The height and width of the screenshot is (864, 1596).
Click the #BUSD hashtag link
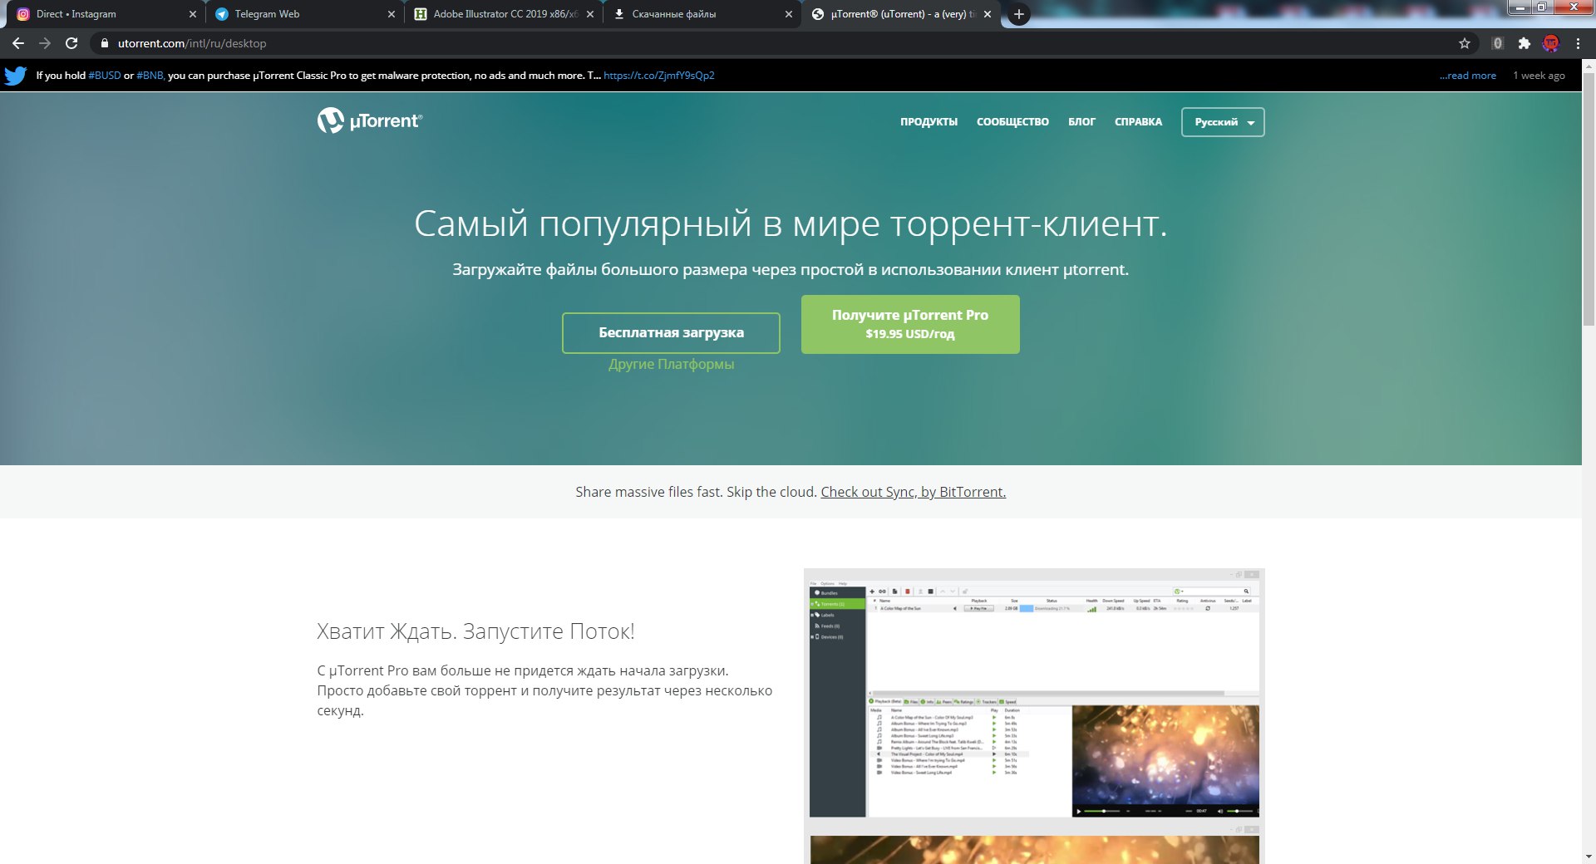[105, 76]
